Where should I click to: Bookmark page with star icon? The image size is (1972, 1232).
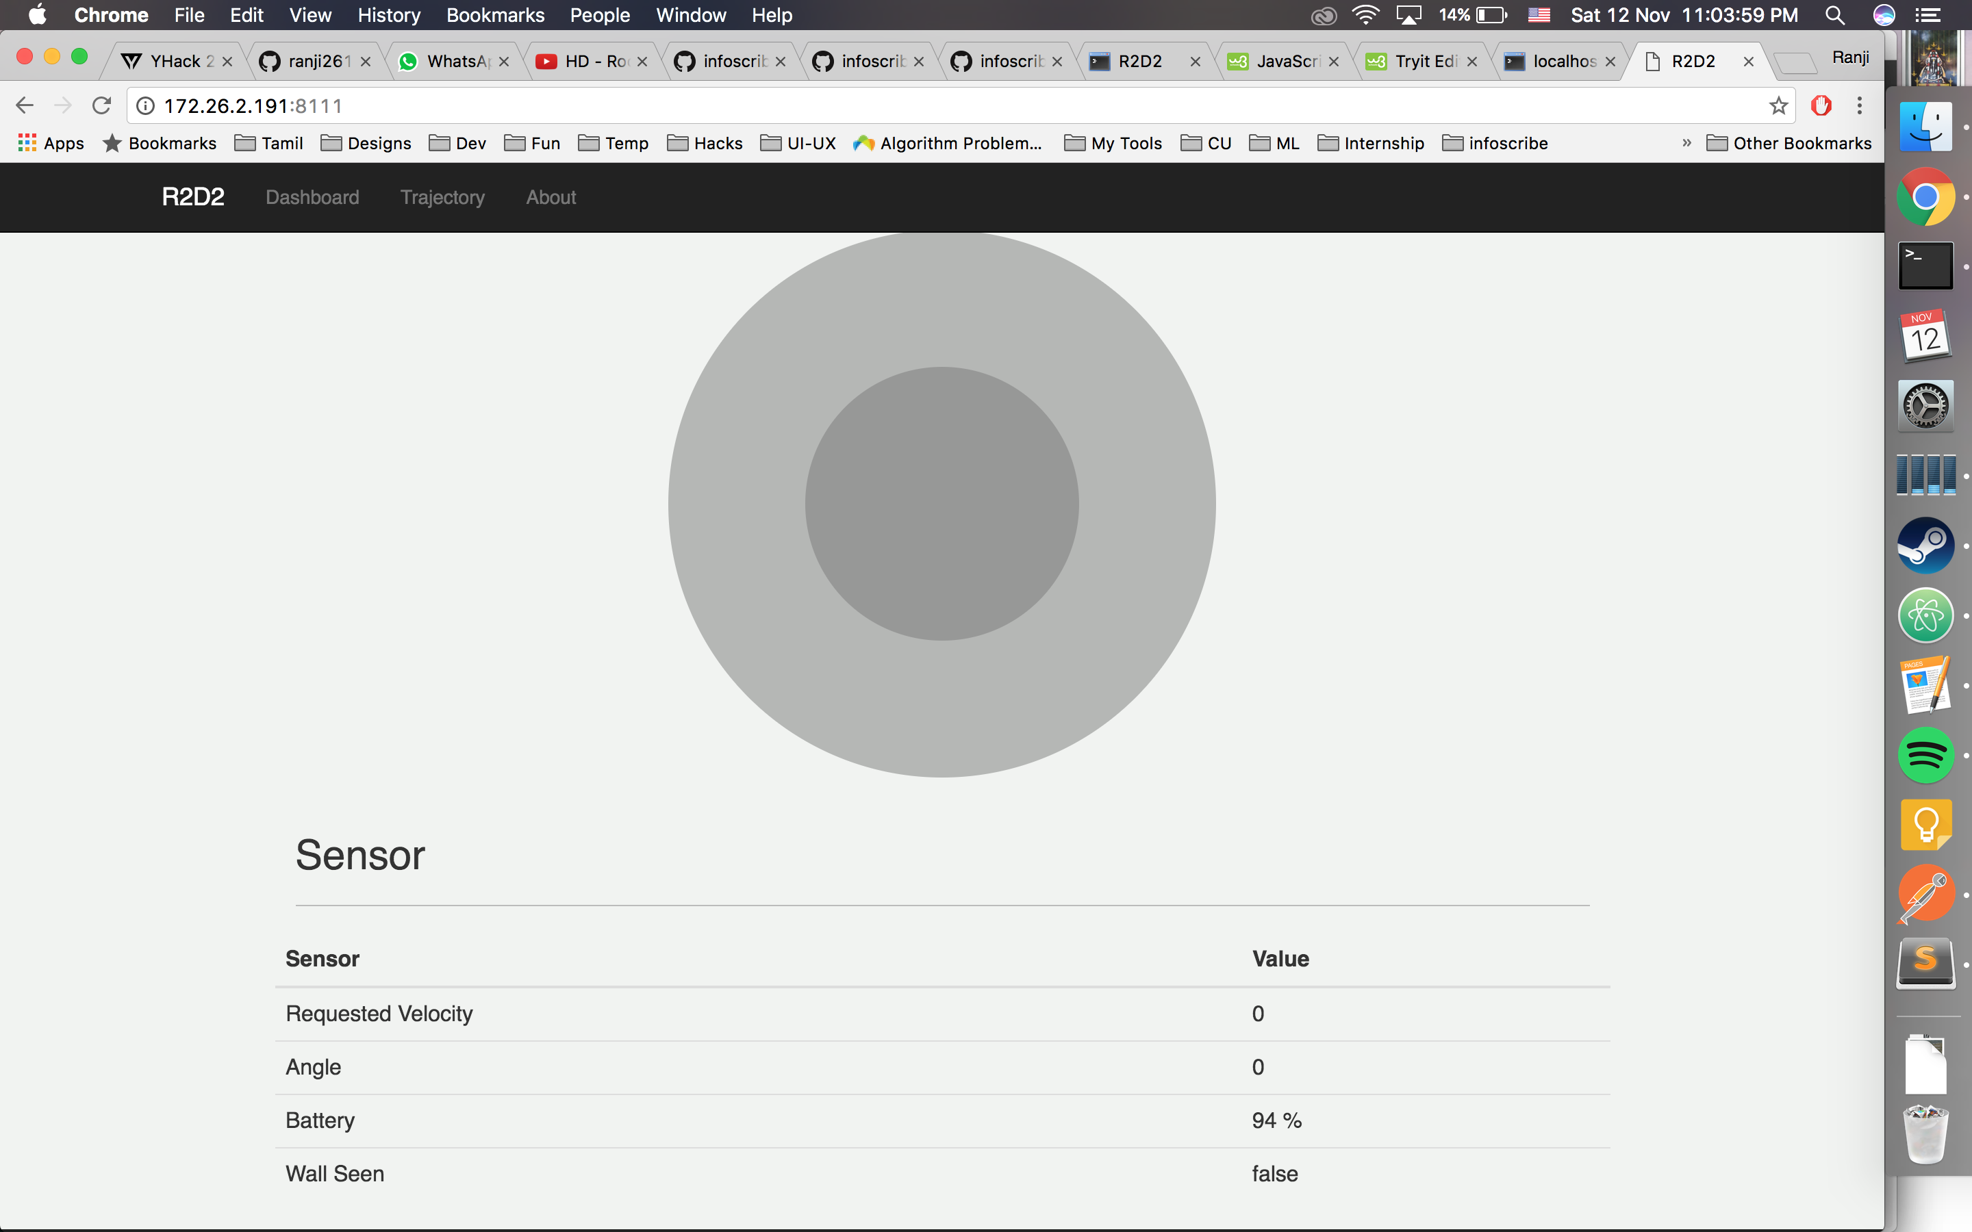(1778, 106)
